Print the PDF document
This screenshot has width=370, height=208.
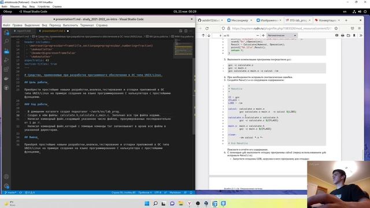(343, 35)
